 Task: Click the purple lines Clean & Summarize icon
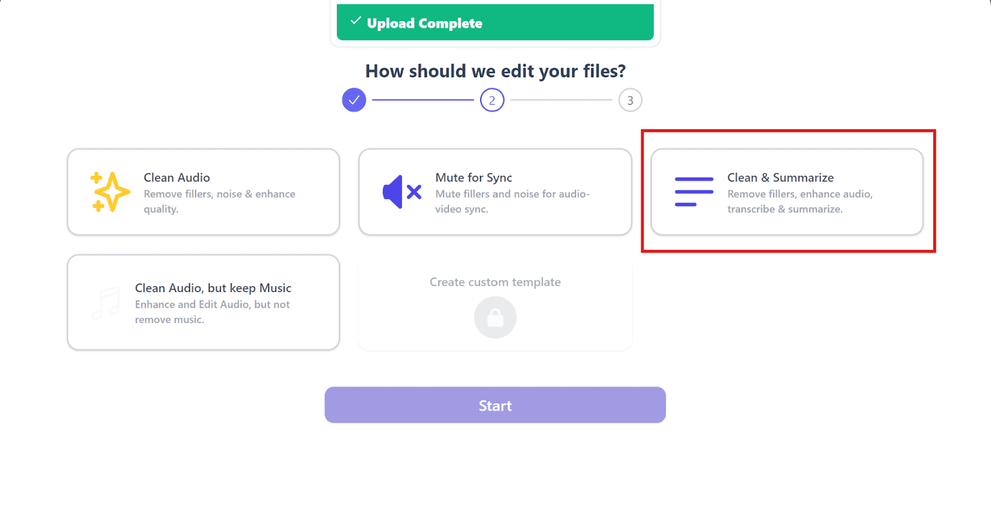coord(694,192)
